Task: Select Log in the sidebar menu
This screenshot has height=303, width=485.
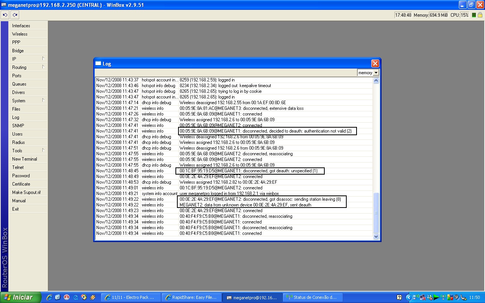Action: tap(28, 117)
